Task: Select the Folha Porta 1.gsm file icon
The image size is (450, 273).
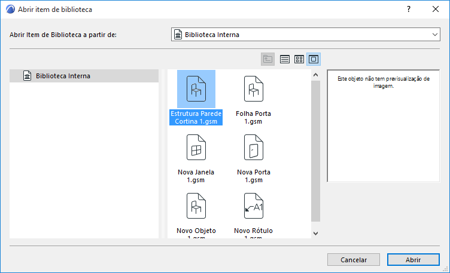Action: click(253, 89)
